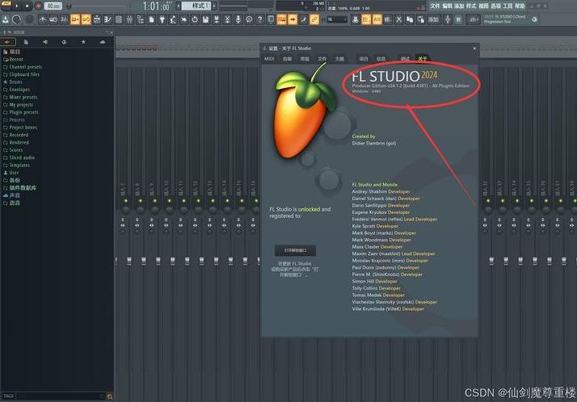
Task: Mute mixer track 插入 15 via green LED
Action: 242,201
